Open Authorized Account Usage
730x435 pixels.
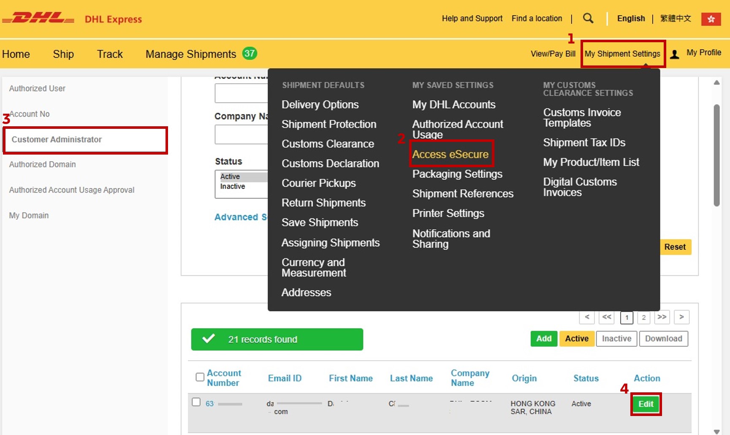pyautogui.click(x=458, y=129)
